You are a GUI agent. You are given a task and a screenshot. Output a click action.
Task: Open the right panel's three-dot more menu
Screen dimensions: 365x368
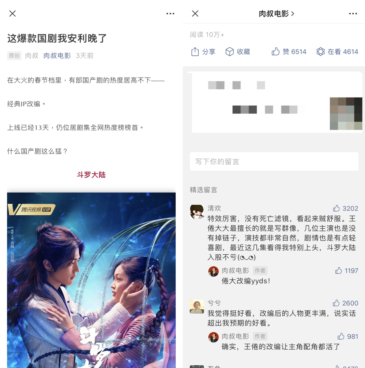pos(353,14)
